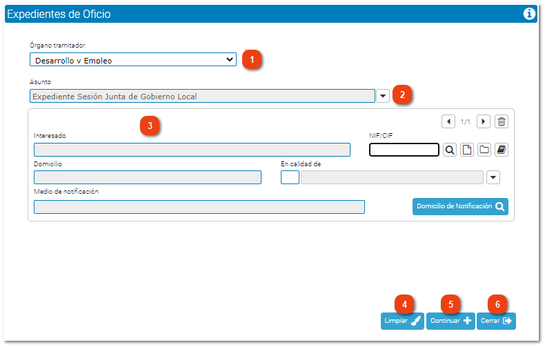The image size is (545, 347).
Task: Delete interesado with trash icon
Action: (x=502, y=121)
